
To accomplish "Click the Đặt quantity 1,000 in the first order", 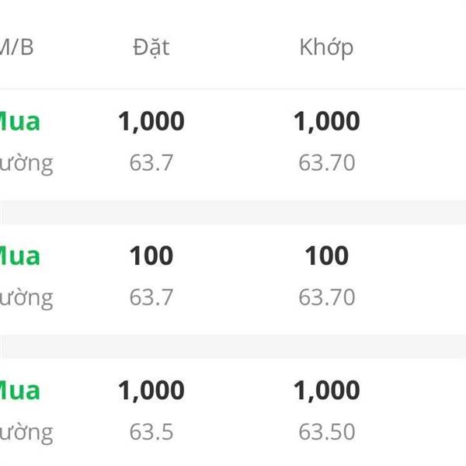I will (151, 122).
